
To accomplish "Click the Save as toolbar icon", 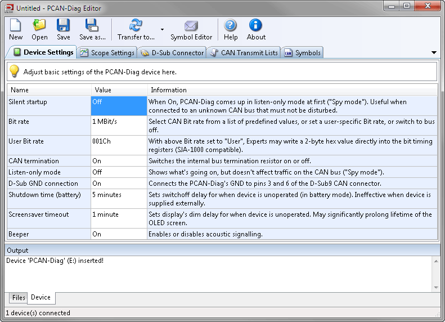I will click(92, 26).
